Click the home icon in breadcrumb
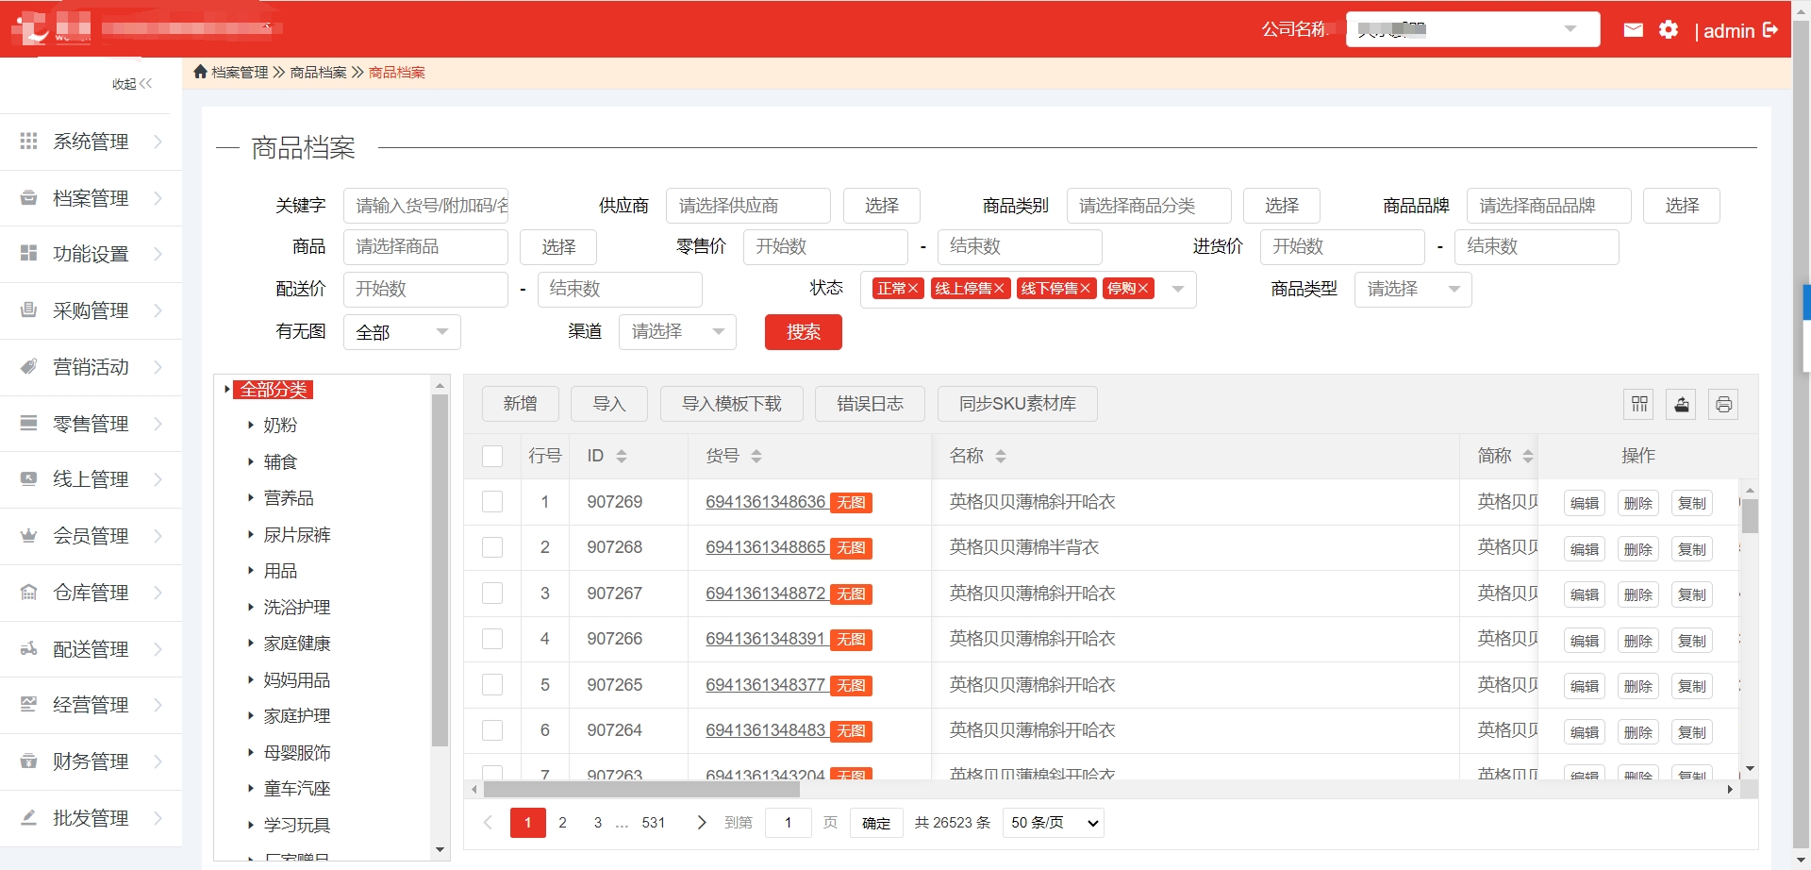 tap(200, 72)
